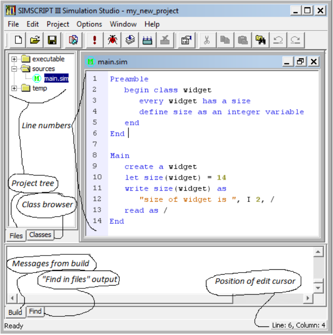Click the scissors cut icon
The width and height of the screenshot is (333, 335).
pyautogui.click(x=207, y=40)
